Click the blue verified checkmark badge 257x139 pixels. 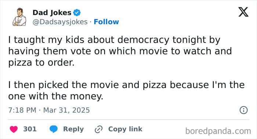coord(77,12)
